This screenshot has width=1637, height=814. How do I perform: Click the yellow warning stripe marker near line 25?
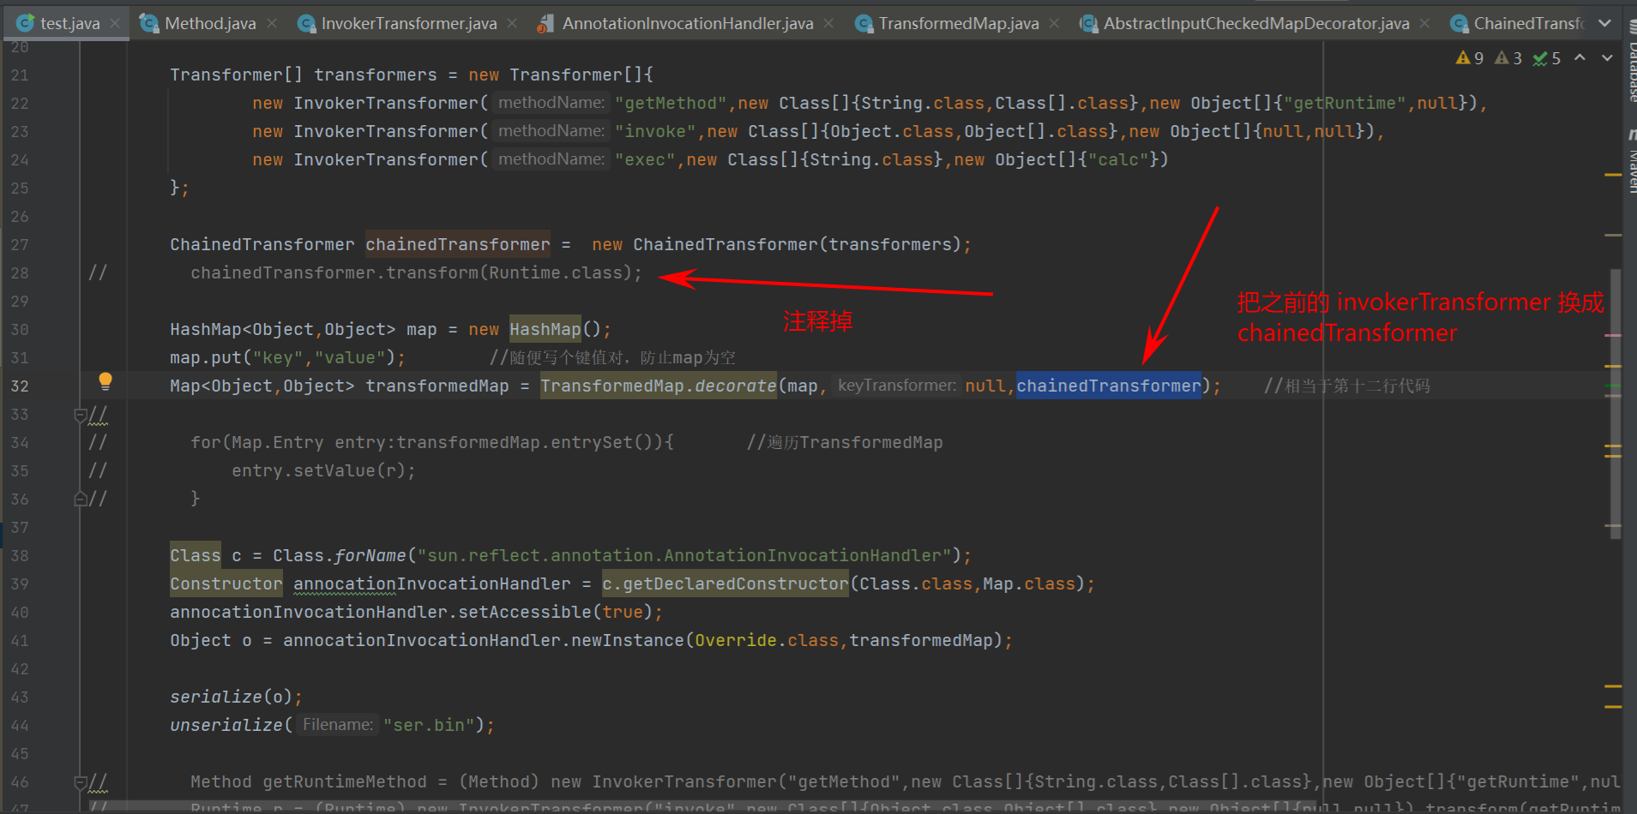coord(1612,175)
